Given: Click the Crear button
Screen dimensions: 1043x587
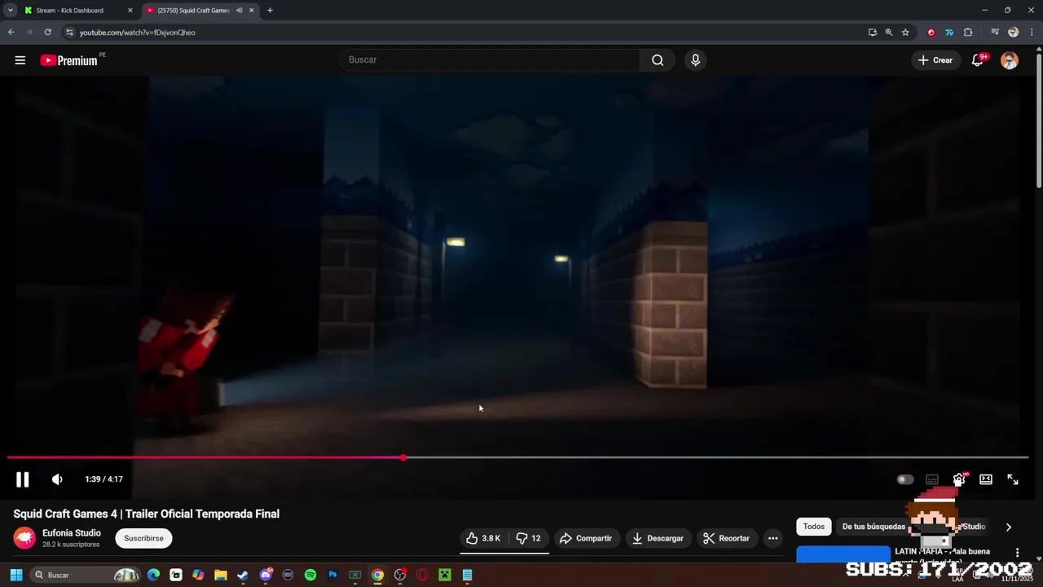Looking at the screenshot, I should [x=935, y=60].
